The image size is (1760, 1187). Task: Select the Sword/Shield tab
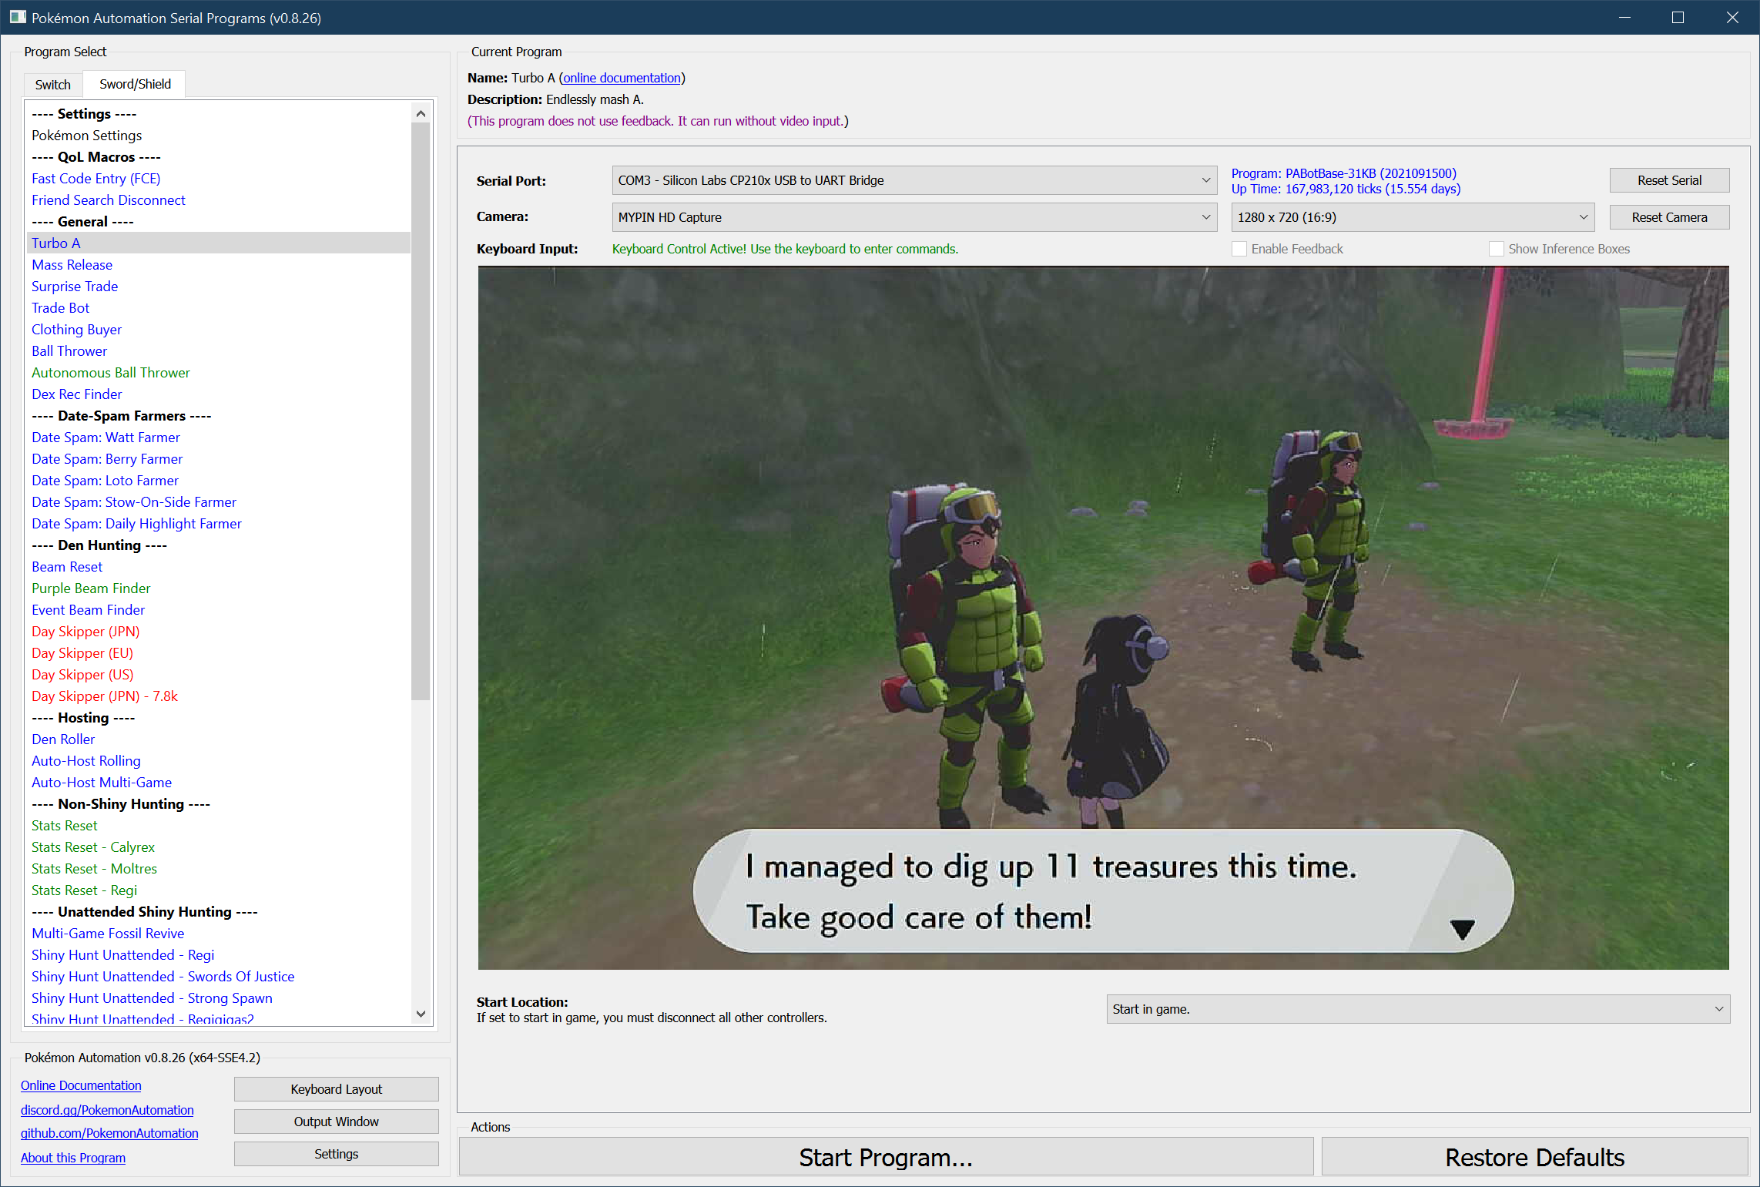[135, 84]
